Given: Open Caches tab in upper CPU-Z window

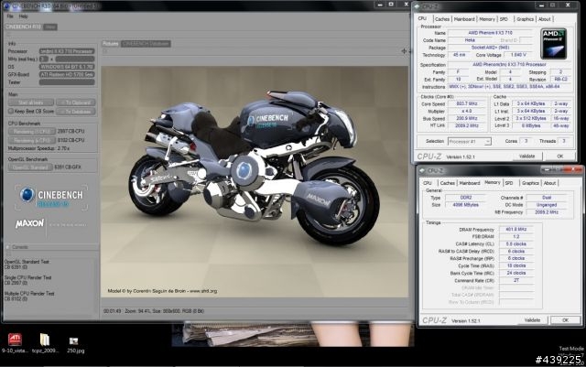Looking at the screenshot, I should click(x=442, y=19).
